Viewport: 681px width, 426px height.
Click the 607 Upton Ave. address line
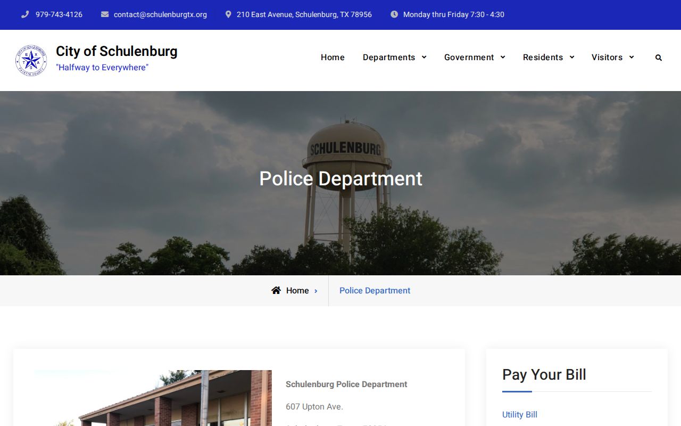click(x=314, y=406)
